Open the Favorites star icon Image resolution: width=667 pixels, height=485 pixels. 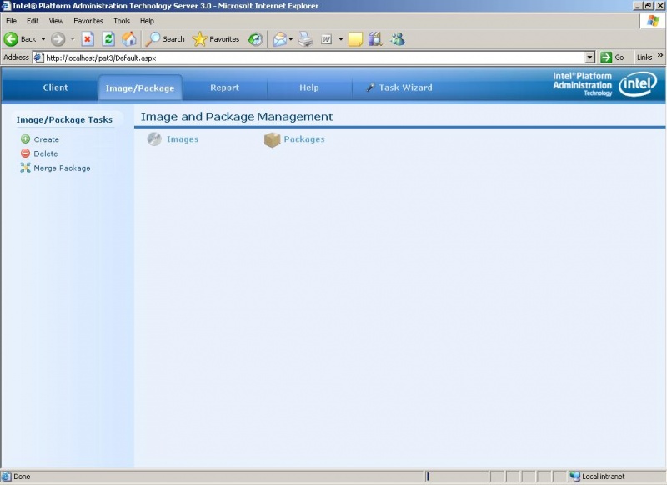click(x=200, y=38)
